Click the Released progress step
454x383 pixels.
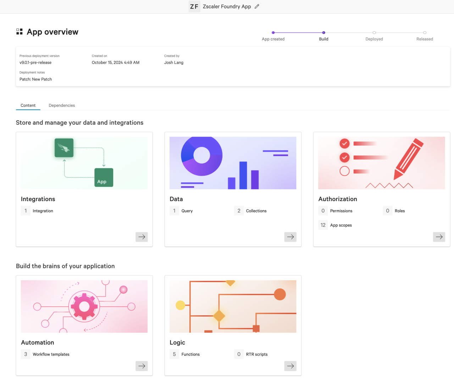pos(425,36)
